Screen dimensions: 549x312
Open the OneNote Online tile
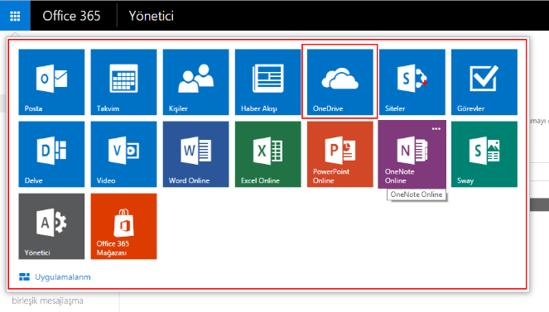[412, 154]
